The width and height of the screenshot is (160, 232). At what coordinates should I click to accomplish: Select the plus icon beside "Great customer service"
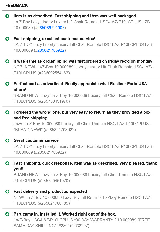coord(7,141)
